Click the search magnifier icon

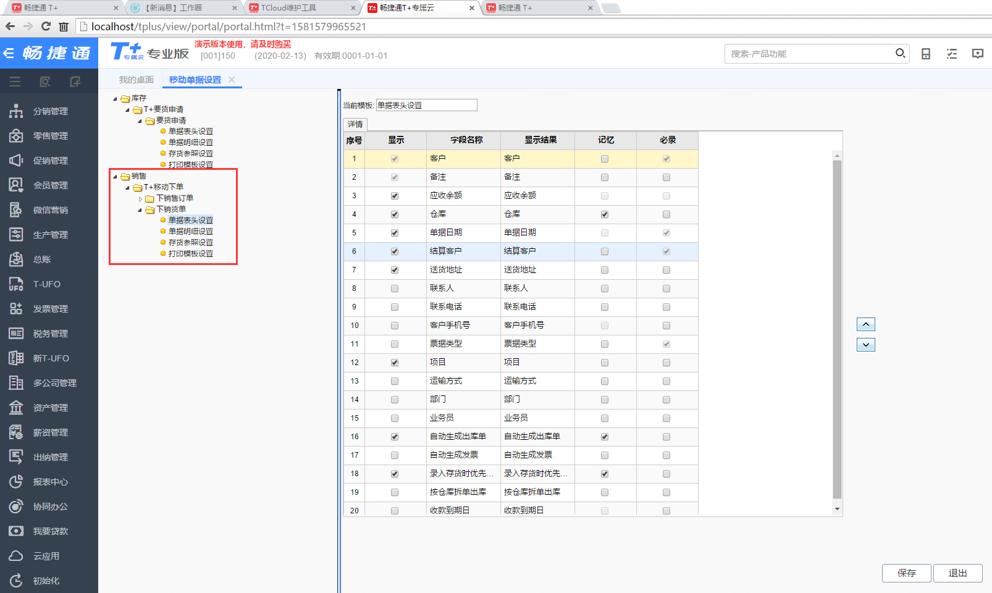(x=901, y=54)
